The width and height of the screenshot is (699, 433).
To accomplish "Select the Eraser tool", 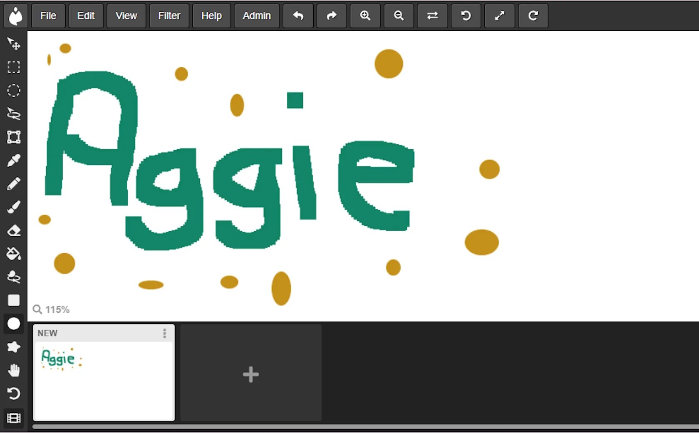I will pyautogui.click(x=14, y=230).
